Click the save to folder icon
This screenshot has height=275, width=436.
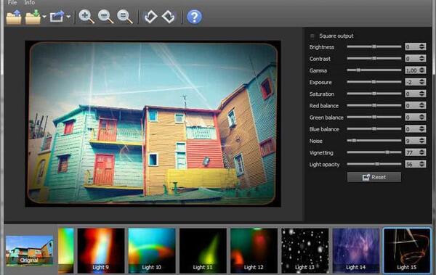pyautogui.click(x=33, y=17)
